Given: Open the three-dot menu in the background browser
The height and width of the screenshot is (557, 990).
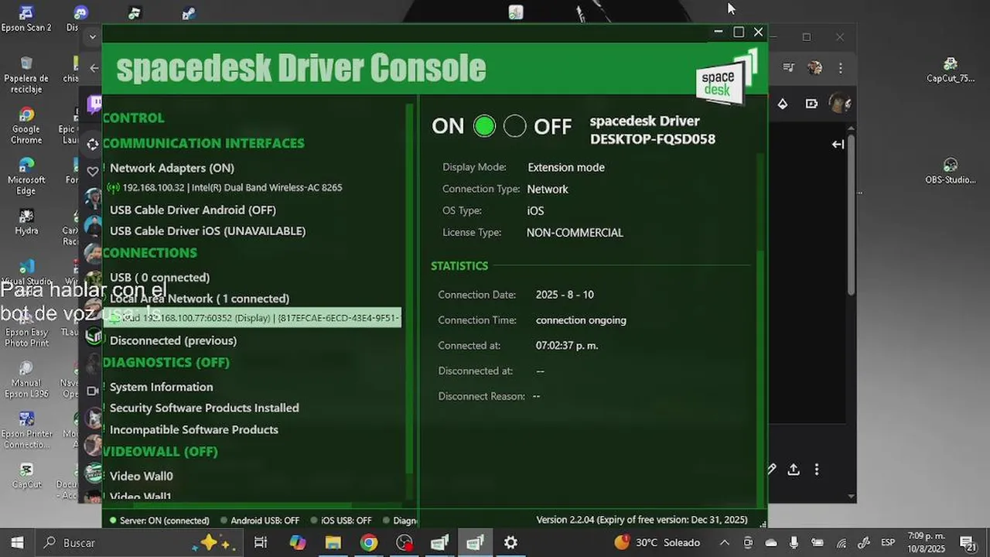Looking at the screenshot, I should point(840,68).
